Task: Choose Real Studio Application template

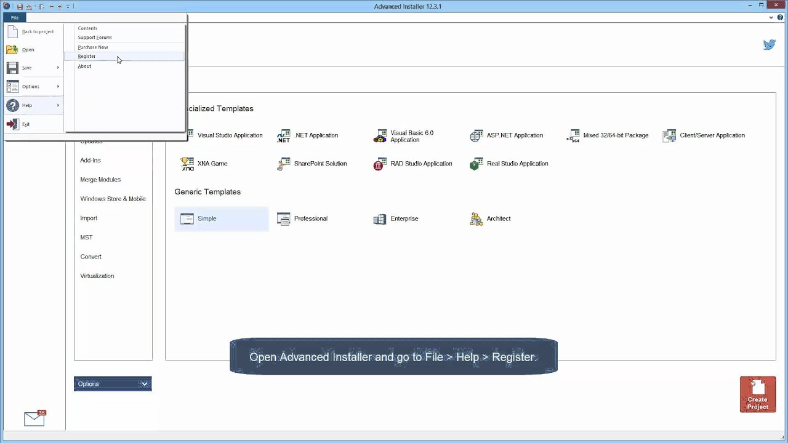Action: point(509,164)
